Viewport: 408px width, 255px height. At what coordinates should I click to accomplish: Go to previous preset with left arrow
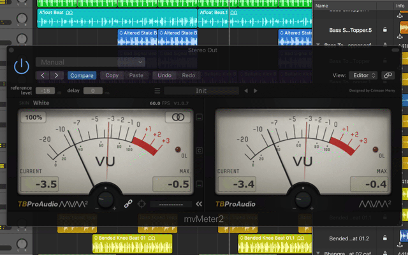43,75
